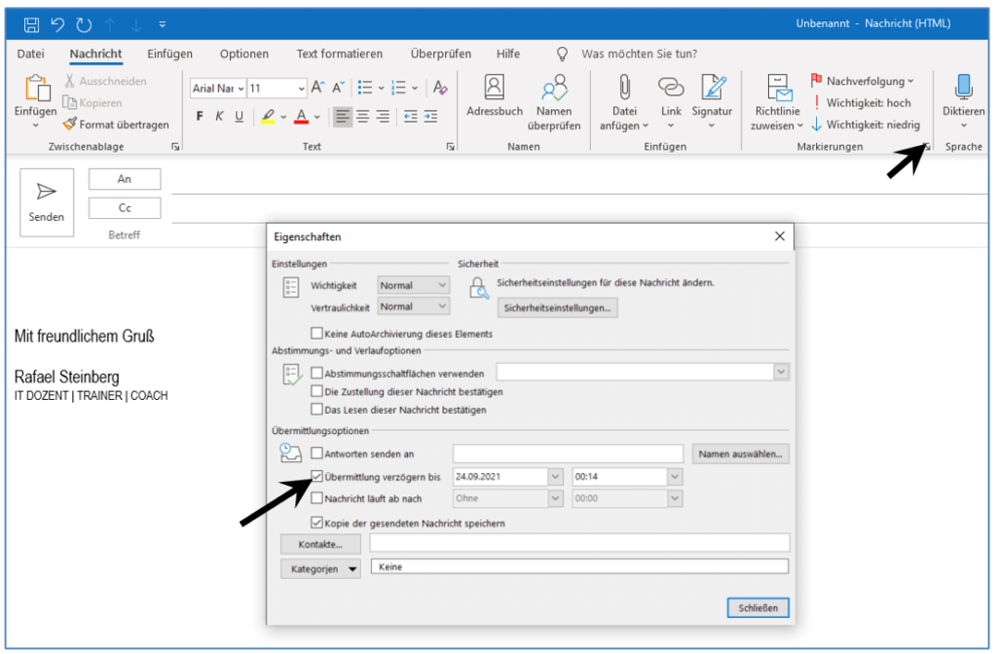Check Abstimmungsschaltflächen verwenden
Viewport: 997px width, 654px height.
(316, 373)
